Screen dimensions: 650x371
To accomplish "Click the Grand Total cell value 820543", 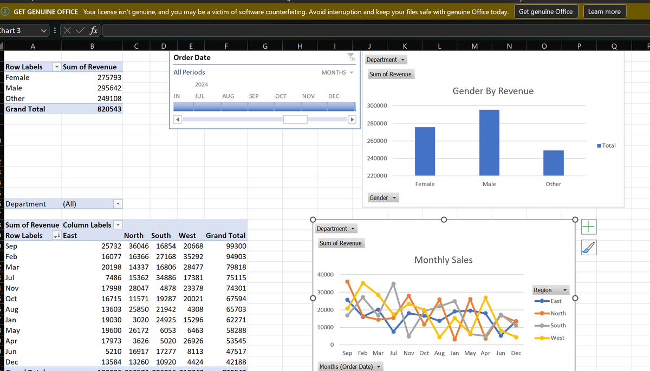I will tap(92, 109).
